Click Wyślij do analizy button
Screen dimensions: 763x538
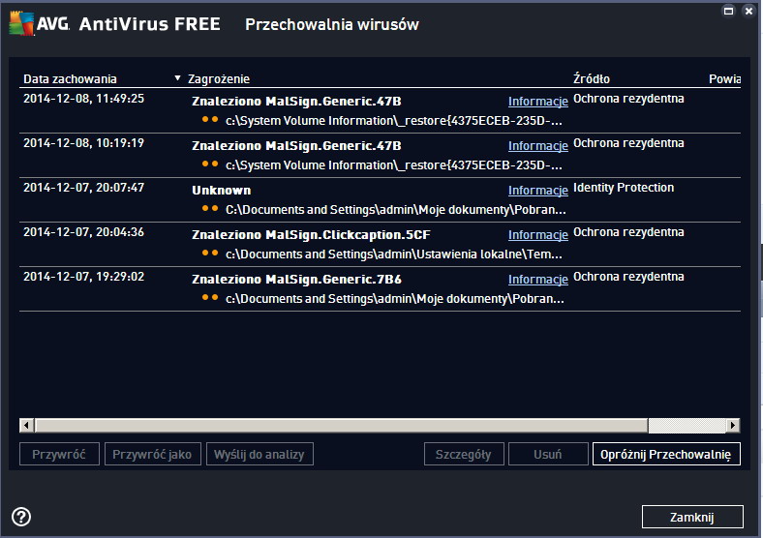[x=259, y=454]
